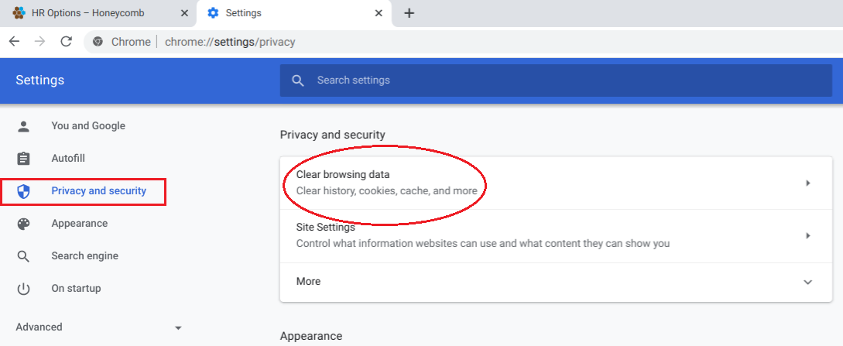843x346 pixels.
Task: Switch to the HR Options – Honeycomb tab
Action: point(91,13)
